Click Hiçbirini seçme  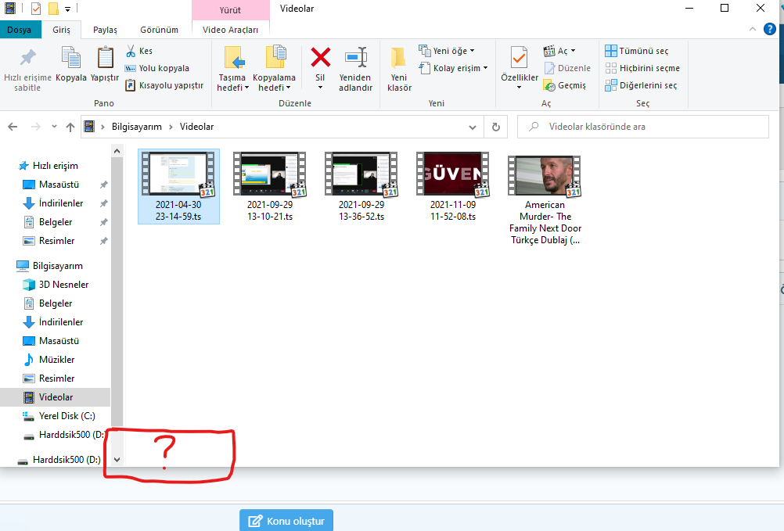coord(642,69)
